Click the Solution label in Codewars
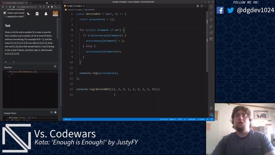The image size is (275, 155). [x=8, y=67]
